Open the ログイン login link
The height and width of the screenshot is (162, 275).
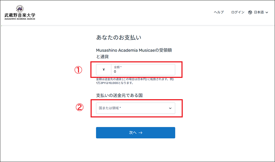pos(238,12)
